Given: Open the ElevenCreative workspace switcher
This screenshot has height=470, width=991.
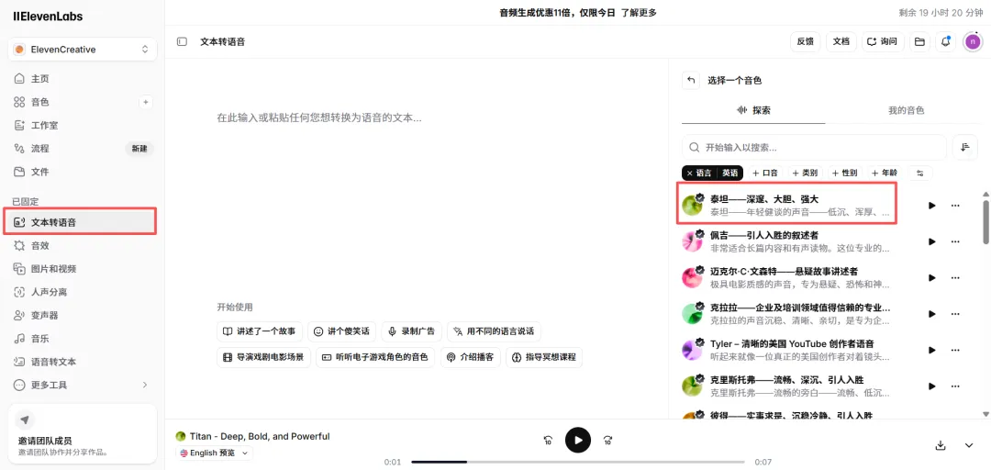Looking at the screenshot, I should click(83, 50).
